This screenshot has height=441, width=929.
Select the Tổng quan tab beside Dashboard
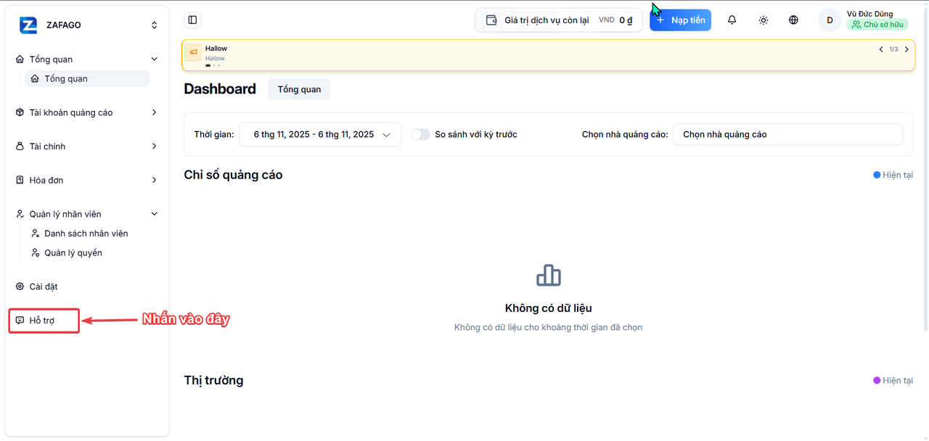point(299,89)
